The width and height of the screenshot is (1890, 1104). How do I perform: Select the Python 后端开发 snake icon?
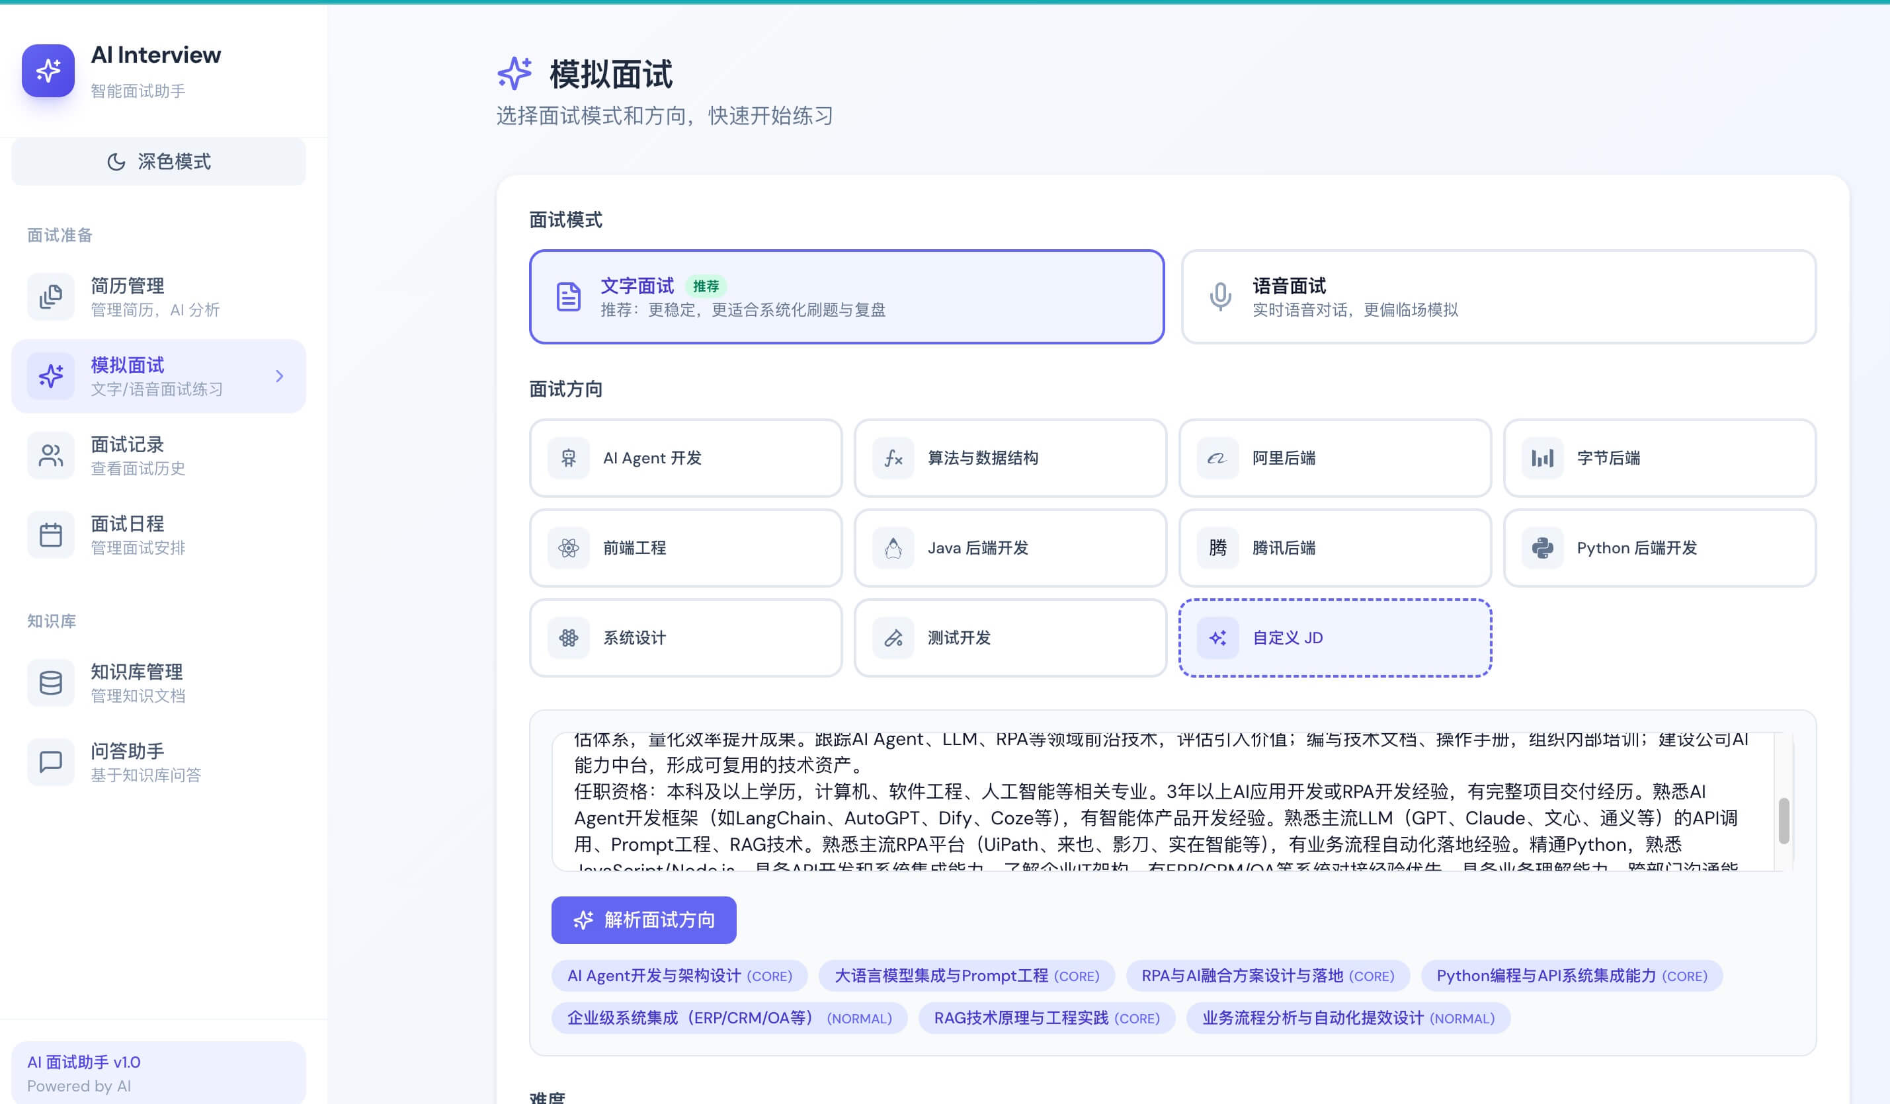(x=1542, y=548)
